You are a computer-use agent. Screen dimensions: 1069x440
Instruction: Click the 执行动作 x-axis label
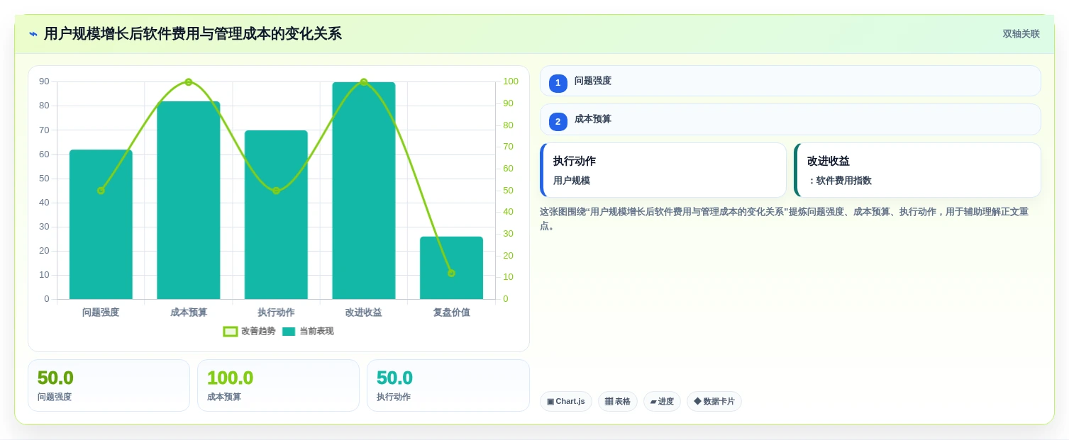[x=276, y=312]
